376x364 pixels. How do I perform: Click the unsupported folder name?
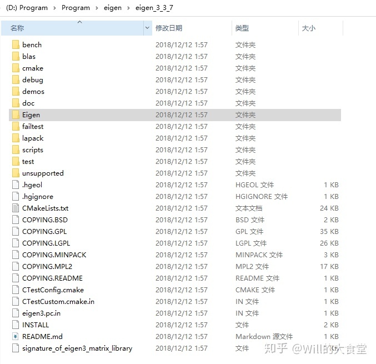coord(43,173)
